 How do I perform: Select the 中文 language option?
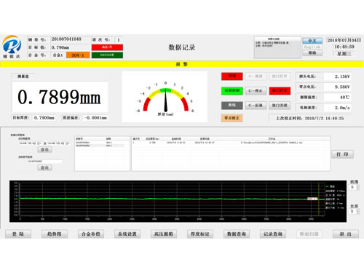(x=312, y=41)
